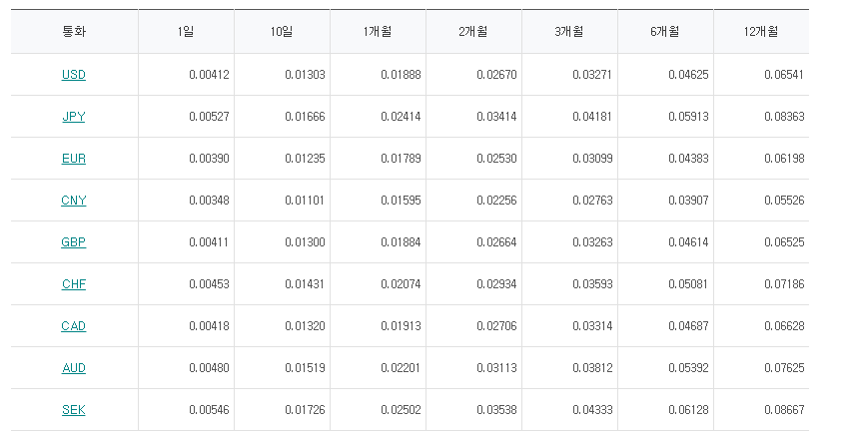Select CNY 10일 value 0.01101
The image size is (842, 431).
[x=305, y=200]
